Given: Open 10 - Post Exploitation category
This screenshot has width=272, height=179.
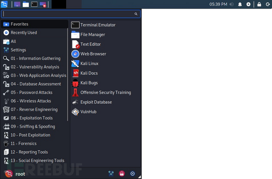Looking at the screenshot, I should click(x=35, y=135).
